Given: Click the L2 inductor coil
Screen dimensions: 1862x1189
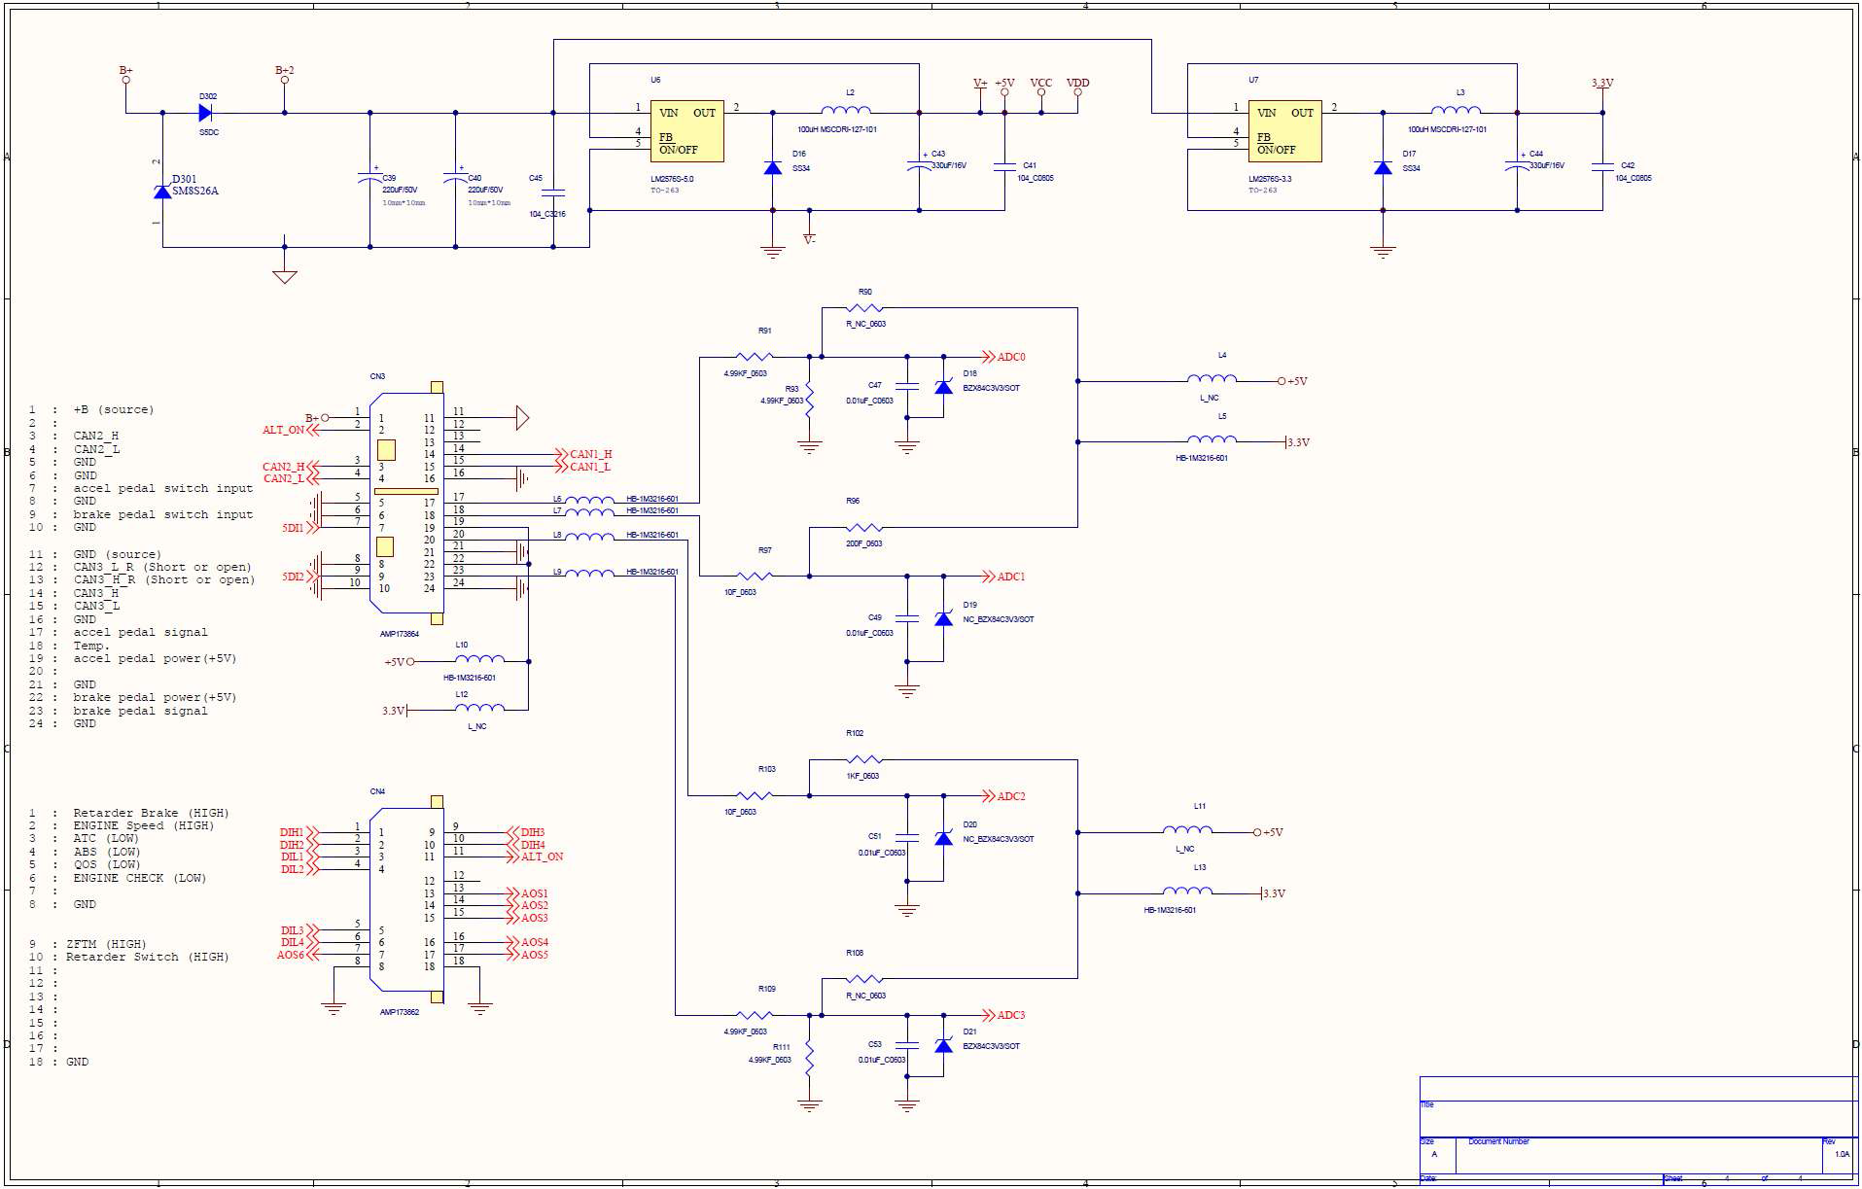Looking at the screenshot, I should (846, 109).
